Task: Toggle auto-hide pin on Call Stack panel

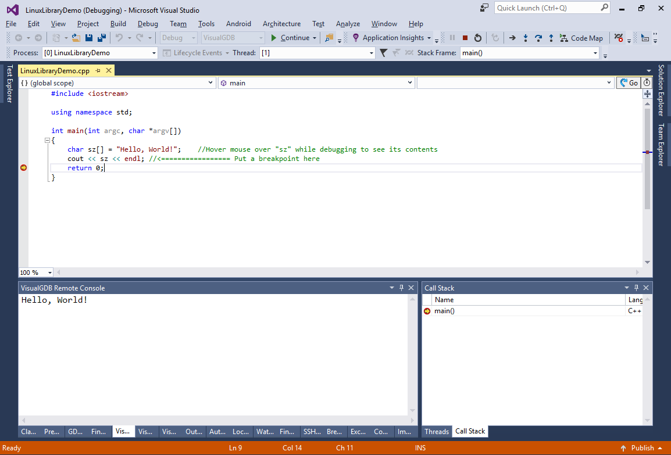Action: 636,288
